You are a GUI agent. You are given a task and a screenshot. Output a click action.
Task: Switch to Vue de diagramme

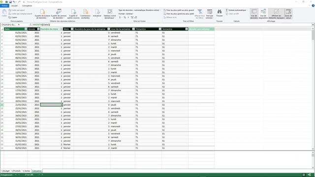tap(263, 14)
